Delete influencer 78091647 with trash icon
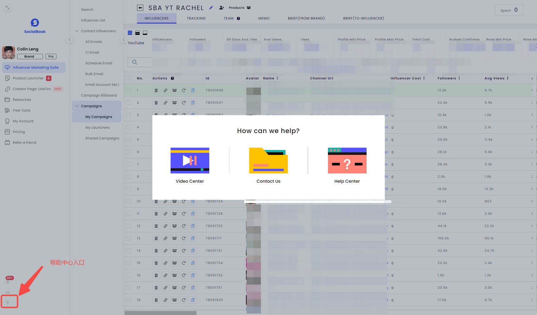 [156, 103]
